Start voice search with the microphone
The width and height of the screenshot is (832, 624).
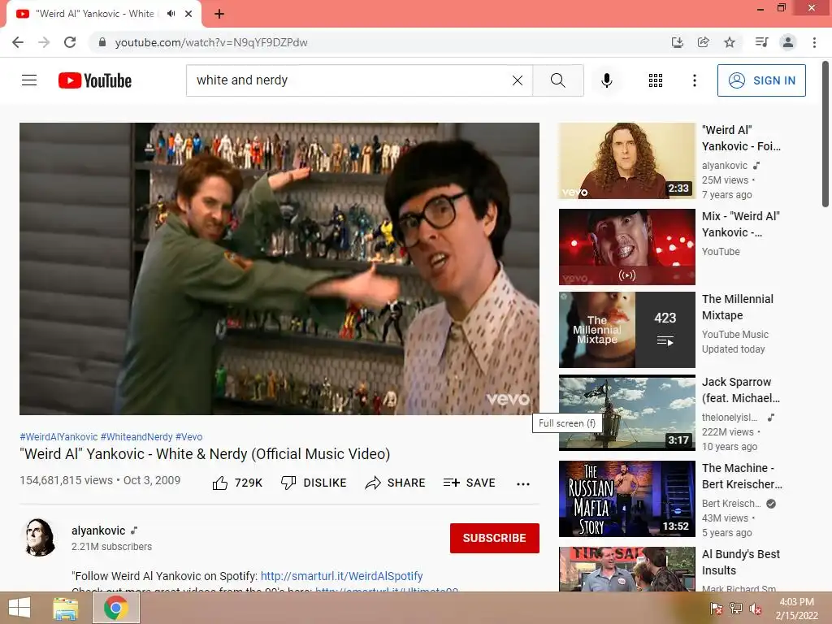(606, 80)
